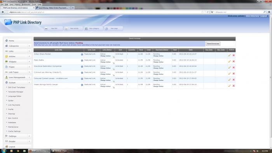
Task: Bookmark this page with the star icon
Action: [x=202, y=12]
